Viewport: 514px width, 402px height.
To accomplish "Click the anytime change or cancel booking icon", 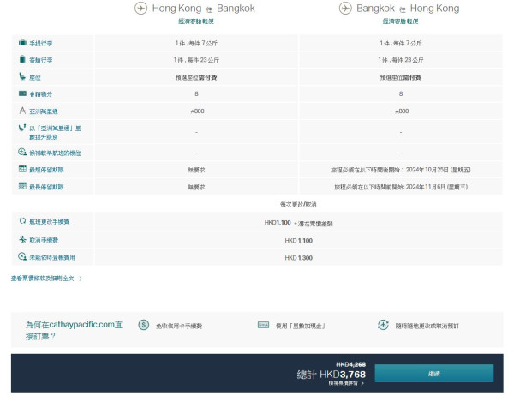I will click(382, 326).
